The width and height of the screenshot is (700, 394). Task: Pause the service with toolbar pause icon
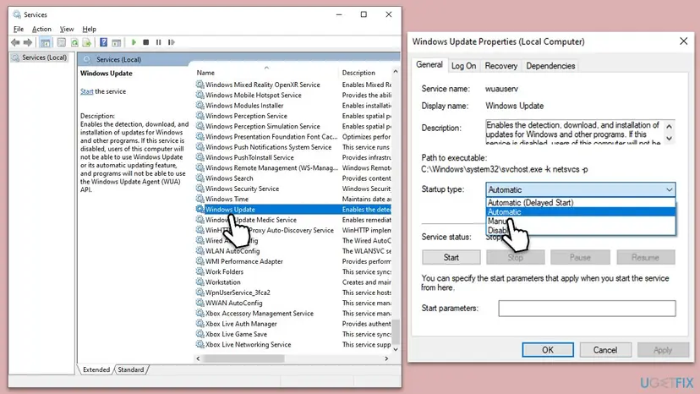(x=158, y=42)
